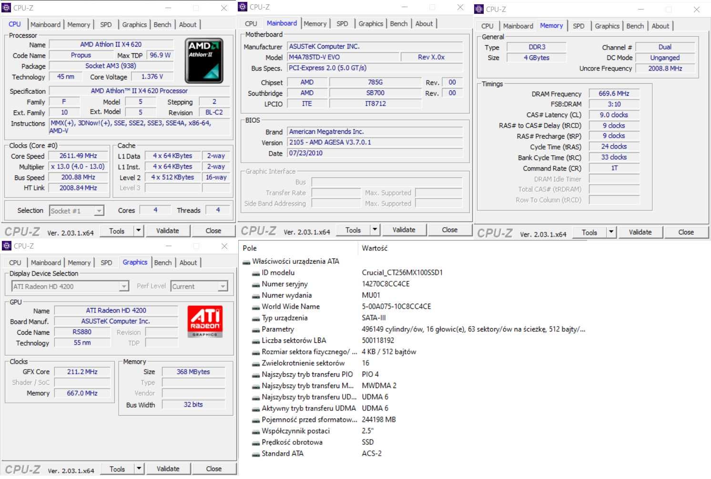The image size is (711, 479).
Task: Open the Socket #1 selection dropdown
Action: click(x=99, y=211)
